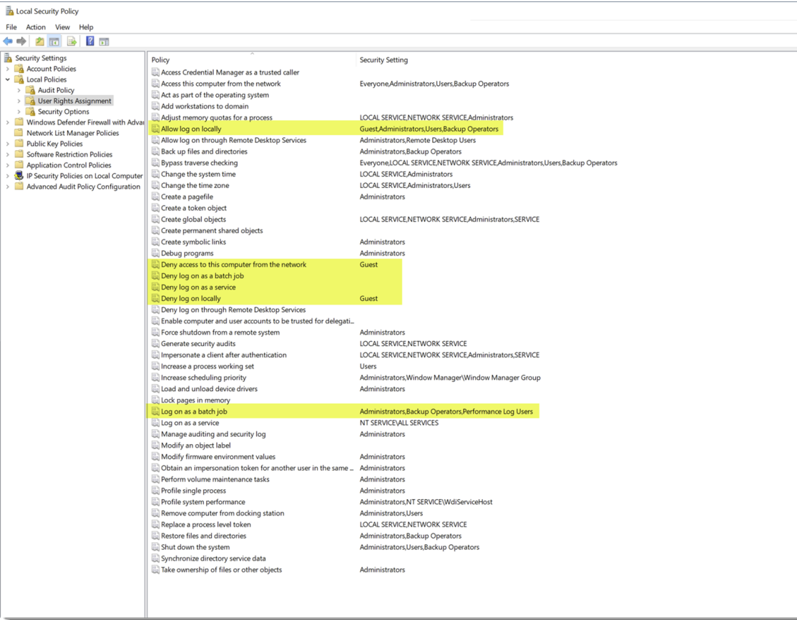Screen dimensions: 797x620
Task: Expand the Security Options tree node
Action: (x=19, y=112)
